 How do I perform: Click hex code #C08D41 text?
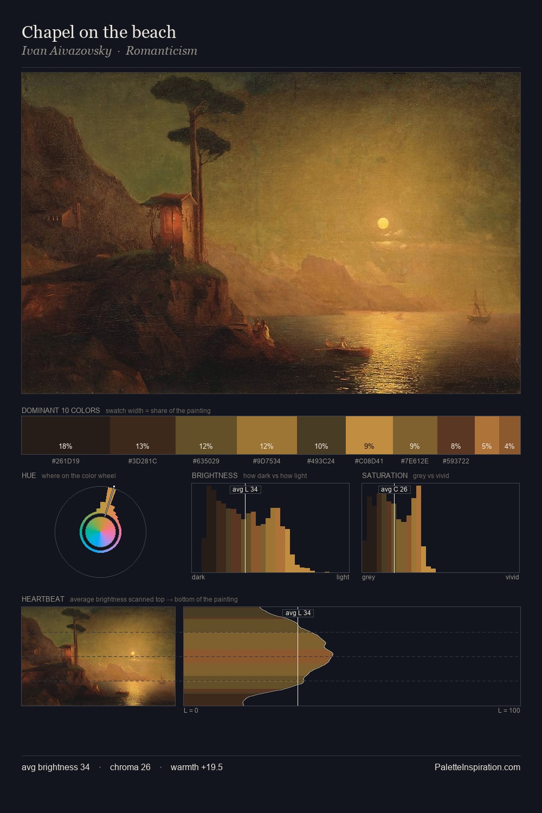369,461
